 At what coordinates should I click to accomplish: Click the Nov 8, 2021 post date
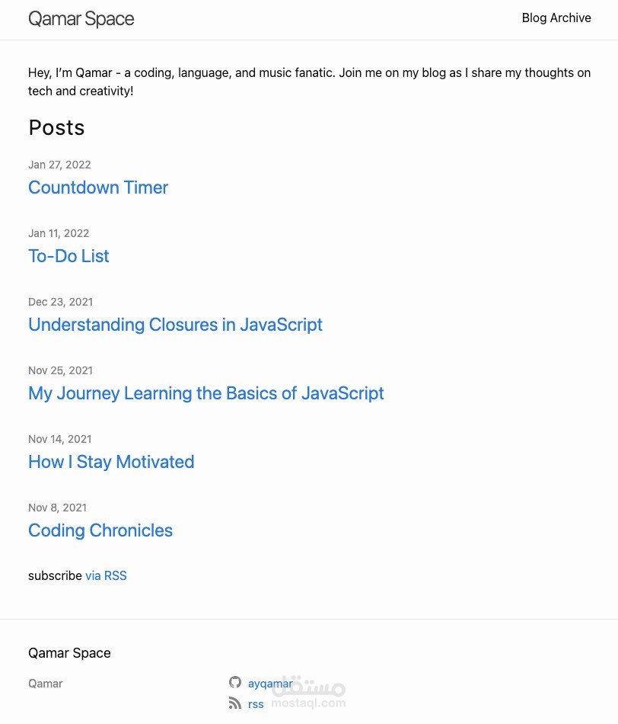click(x=57, y=508)
